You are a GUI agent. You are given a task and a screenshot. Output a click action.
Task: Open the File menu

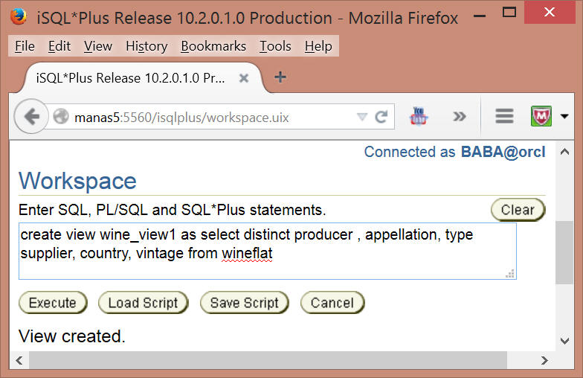coord(25,46)
